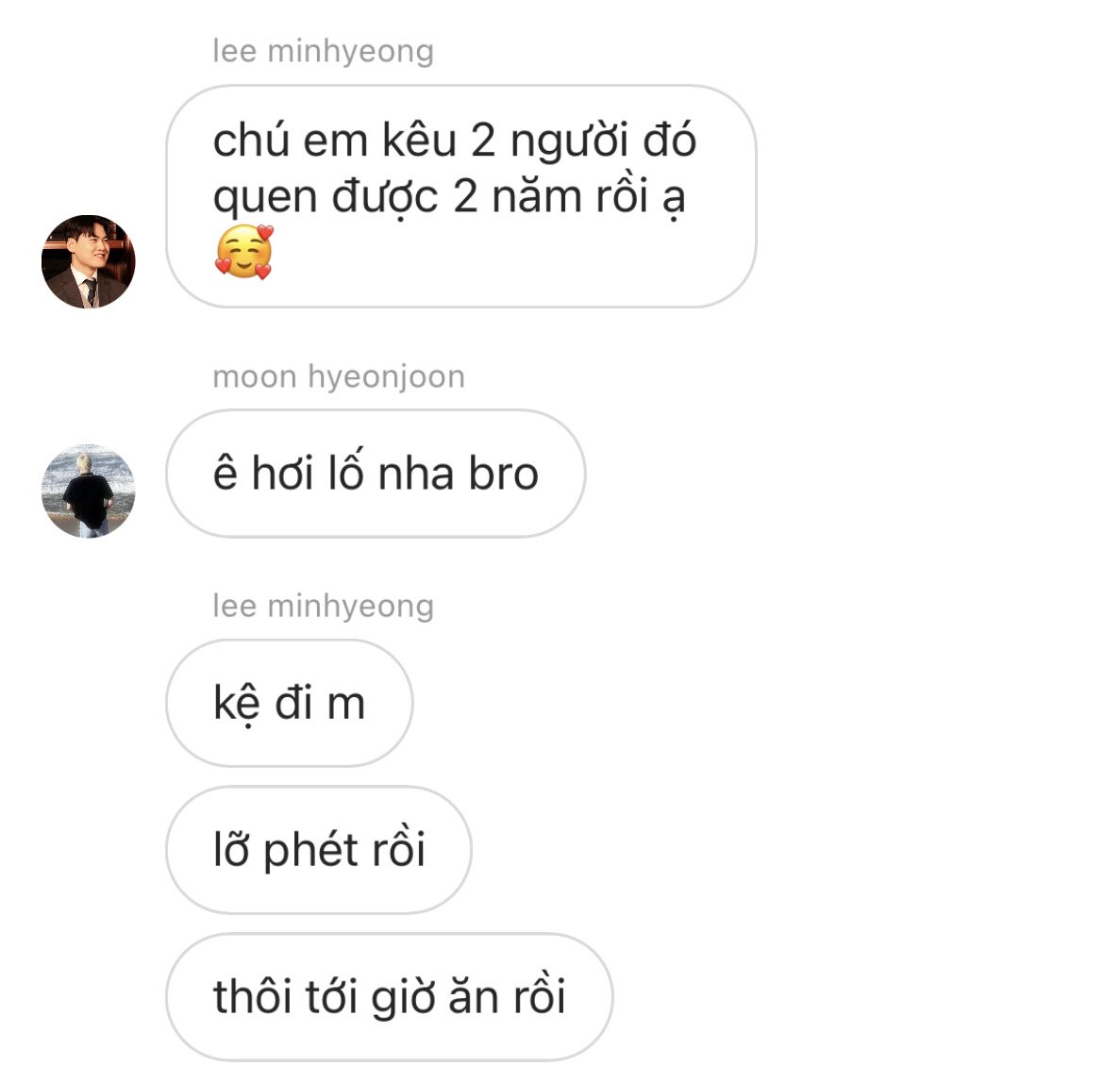Select the message "ê hơi lố nha bro"
The height and width of the screenshot is (1065, 1104).
coord(376,473)
